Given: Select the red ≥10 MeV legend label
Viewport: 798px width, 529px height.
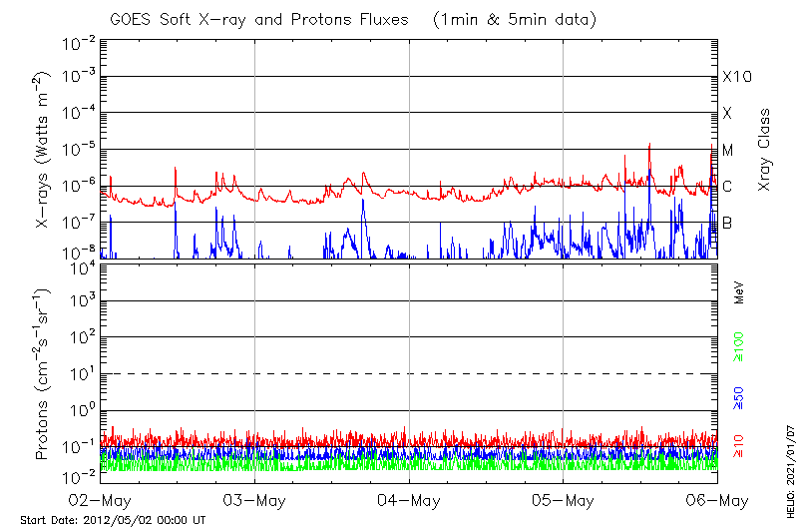Looking at the screenshot, I should pyautogui.click(x=740, y=444).
